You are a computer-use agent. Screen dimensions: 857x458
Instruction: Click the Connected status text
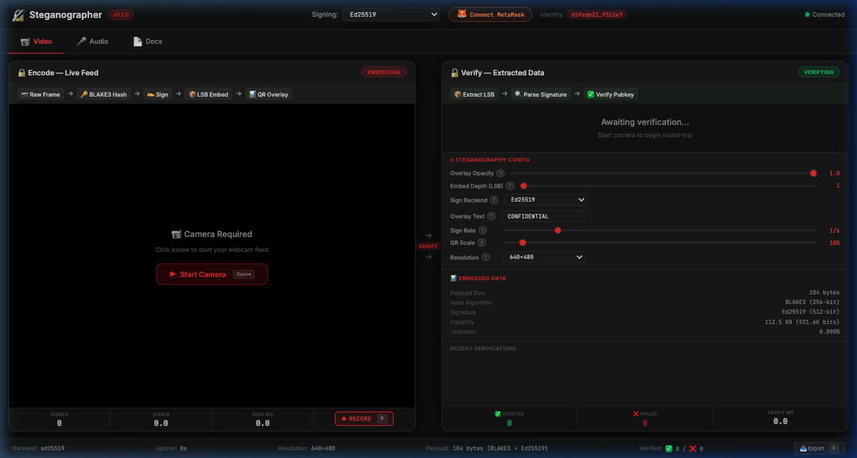829,15
